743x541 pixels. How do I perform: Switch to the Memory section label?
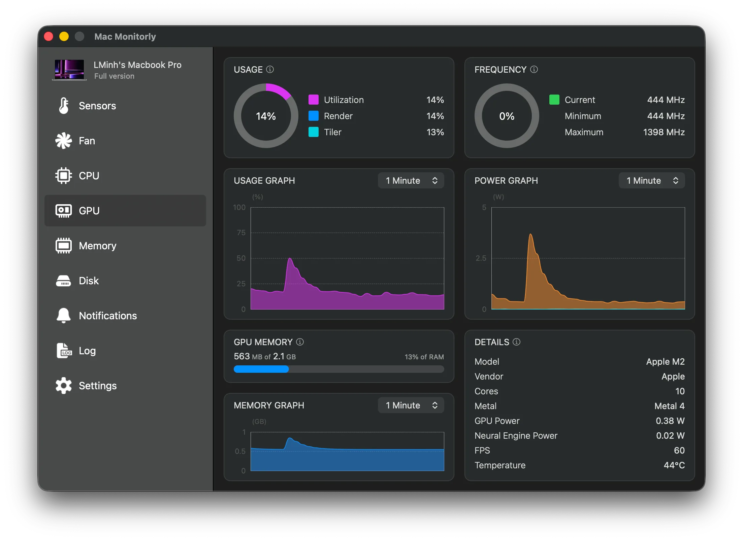[x=98, y=246]
